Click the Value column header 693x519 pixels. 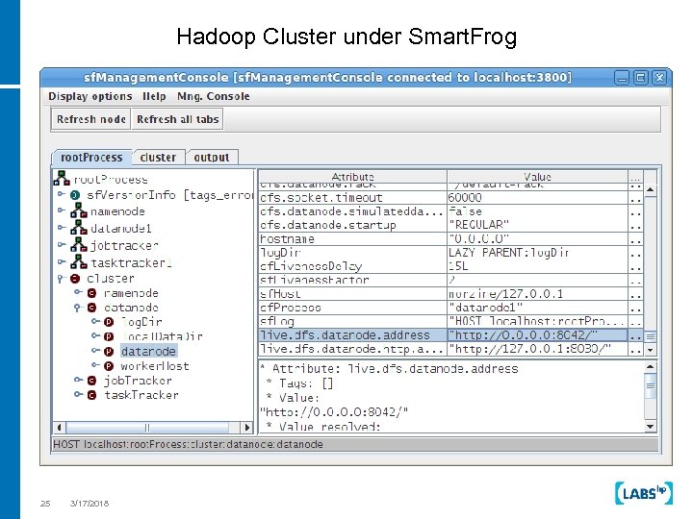(x=537, y=177)
